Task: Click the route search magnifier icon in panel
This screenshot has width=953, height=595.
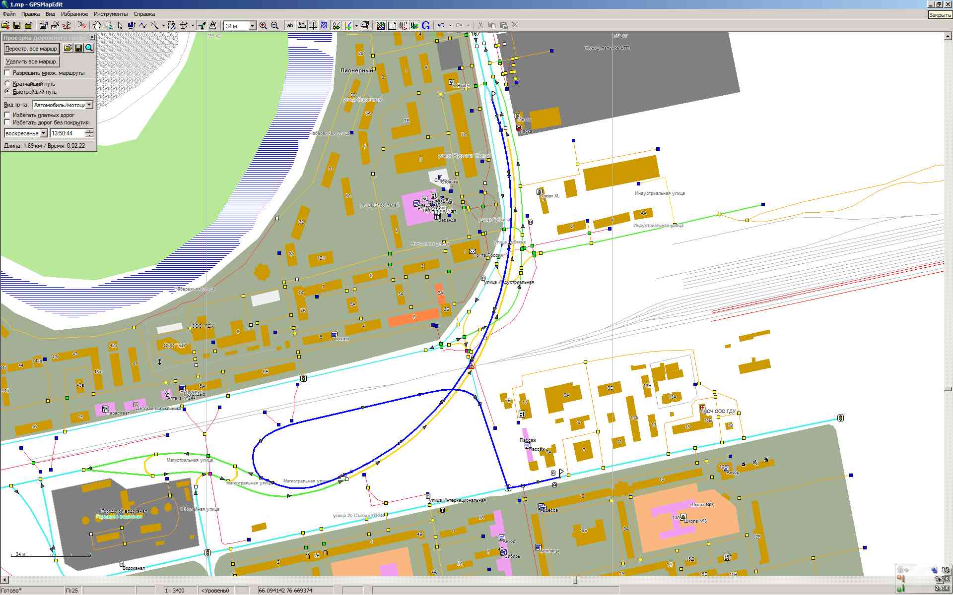Action: click(x=89, y=48)
